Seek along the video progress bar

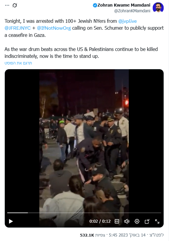pyautogui.click(x=84, y=213)
